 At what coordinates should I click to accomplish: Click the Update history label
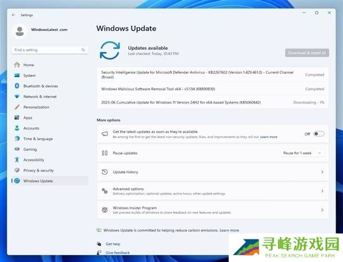pyautogui.click(x=125, y=172)
